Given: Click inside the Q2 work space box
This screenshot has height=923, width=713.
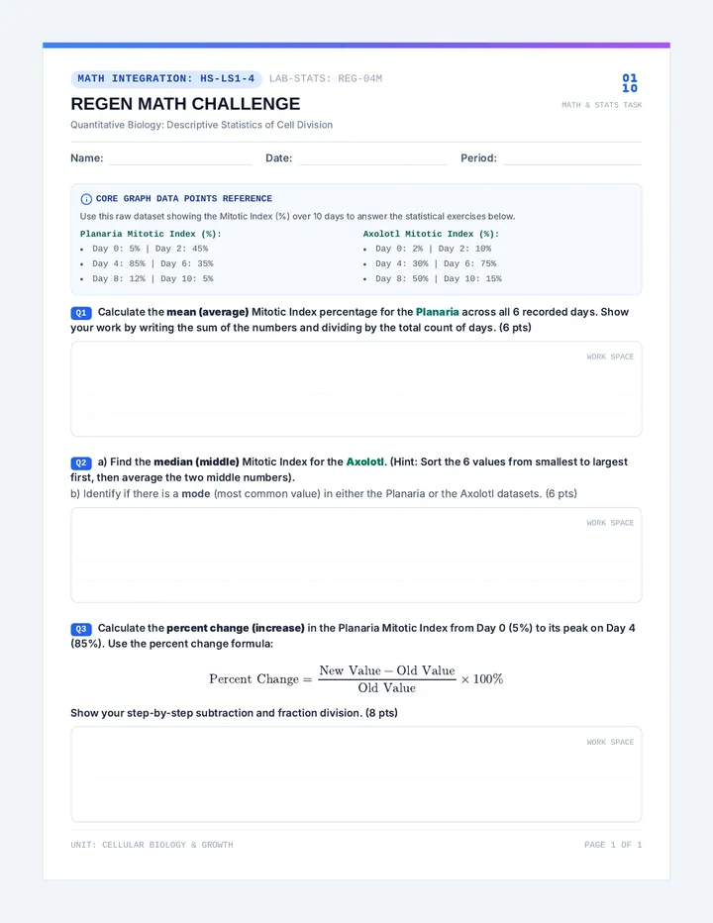Looking at the screenshot, I should pyautogui.click(x=356, y=556).
